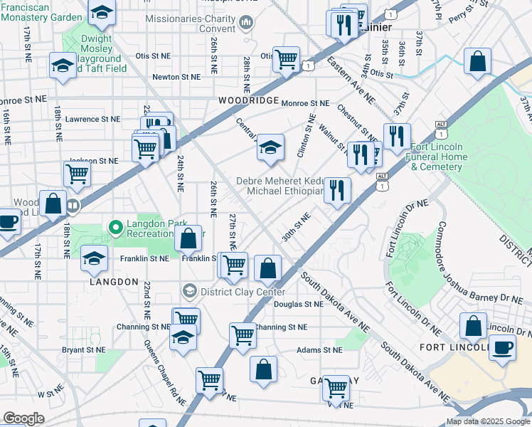The image size is (532, 427).
Task: Click the shopping bag marker over Langdon Park label
Action: pos(188,239)
